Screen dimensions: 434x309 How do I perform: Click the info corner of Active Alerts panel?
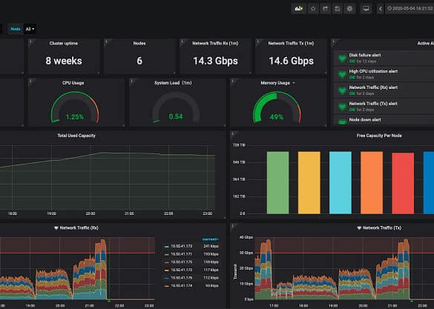click(334, 41)
